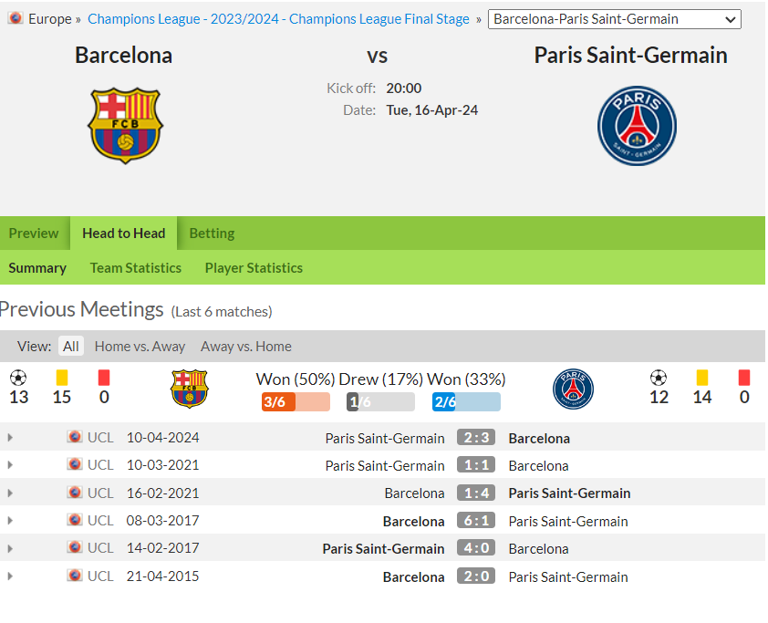
Task: Click the orange 3/6 Barcelona wins bar
Action: [x=296, y=402]
